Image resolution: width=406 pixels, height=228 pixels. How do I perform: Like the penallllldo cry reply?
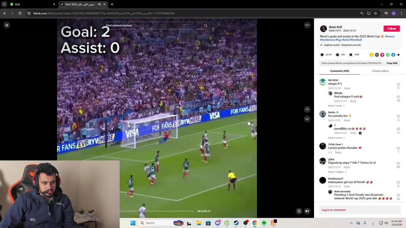click(x=398, y=129)
